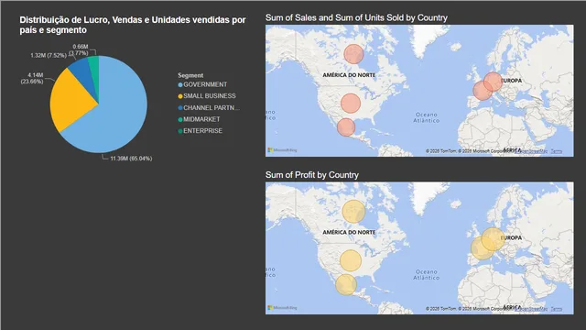Click the 0.66M (3.77%) data label
The width and height of the screenshot is (586, 330).
coord(80,49)
